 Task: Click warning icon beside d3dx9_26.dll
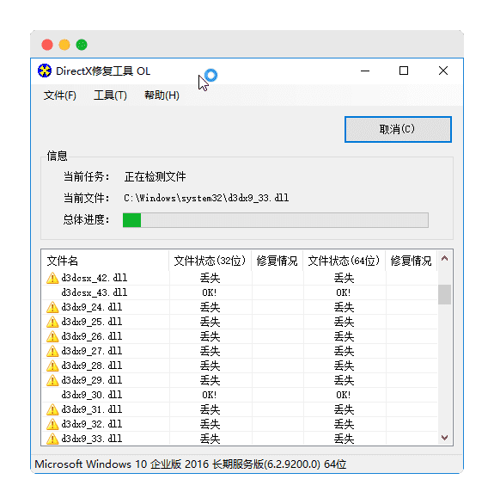(x=52, y=336)
